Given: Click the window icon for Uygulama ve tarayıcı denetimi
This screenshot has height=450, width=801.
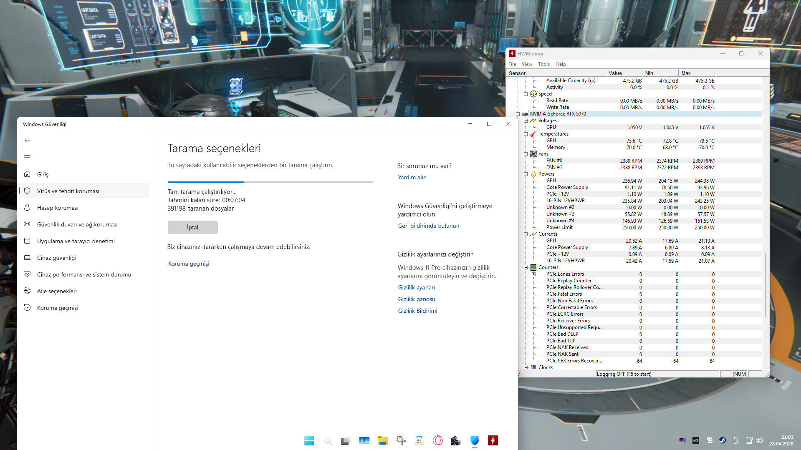Looking at the screenshot, I should click(x=27, y=241).
